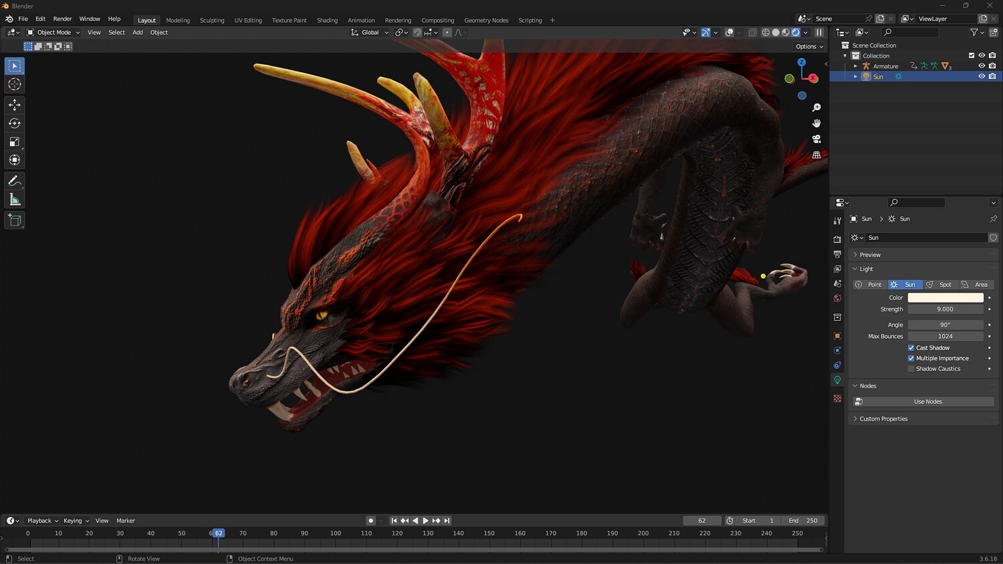
Task: Expand the Preview panel
Action: pos(870,255)
